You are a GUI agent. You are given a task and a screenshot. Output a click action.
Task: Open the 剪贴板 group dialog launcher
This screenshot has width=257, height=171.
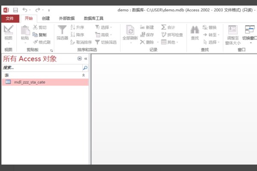51,51
